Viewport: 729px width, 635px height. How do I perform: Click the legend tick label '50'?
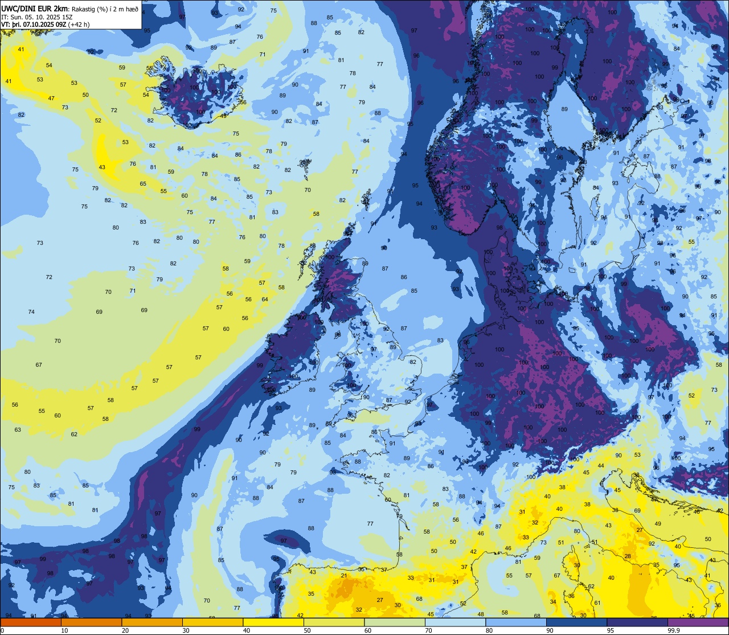(307, 630)
